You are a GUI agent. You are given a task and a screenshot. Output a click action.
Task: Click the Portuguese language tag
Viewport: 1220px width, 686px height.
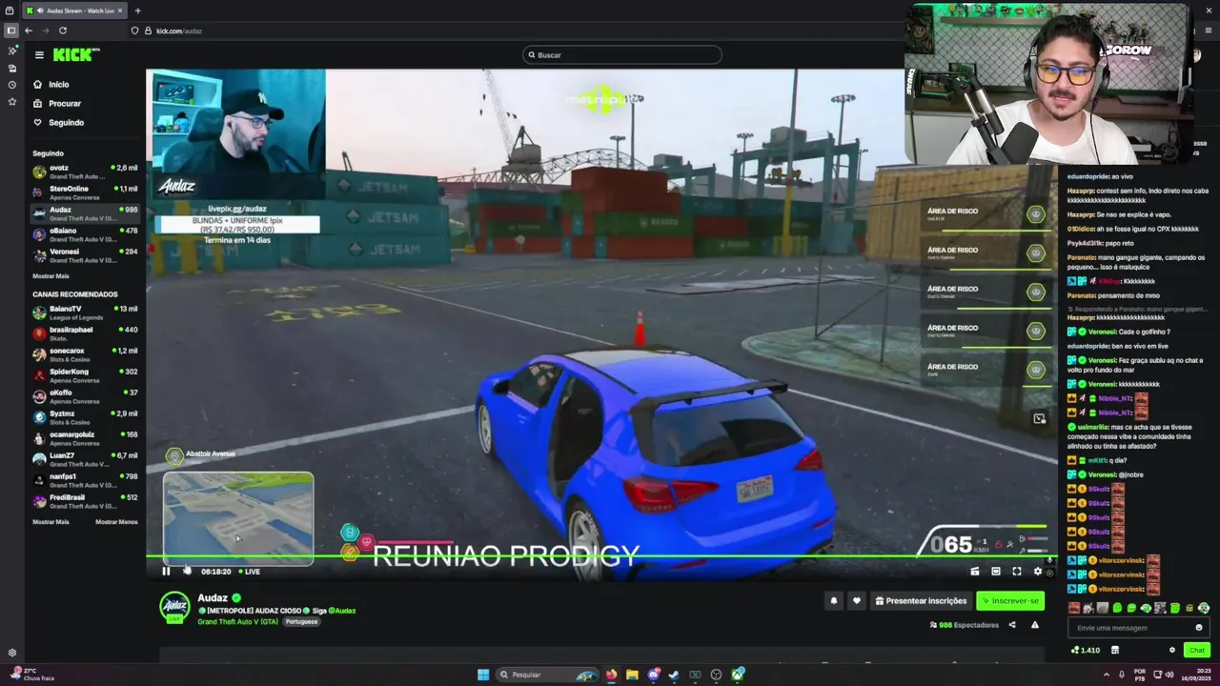(x=301, y=622)
